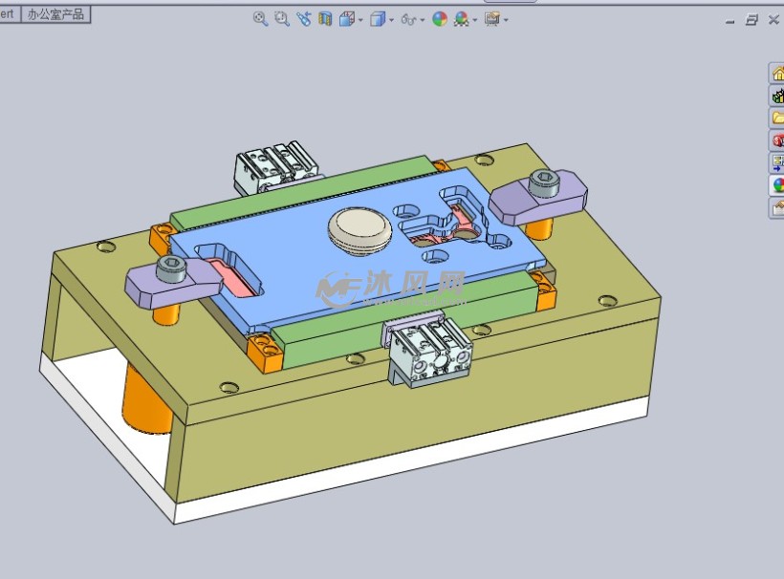Expand the Hide/Show Items dropdown arrow
This screenshot has width=784, height=579.
click(x=423, y=20)
